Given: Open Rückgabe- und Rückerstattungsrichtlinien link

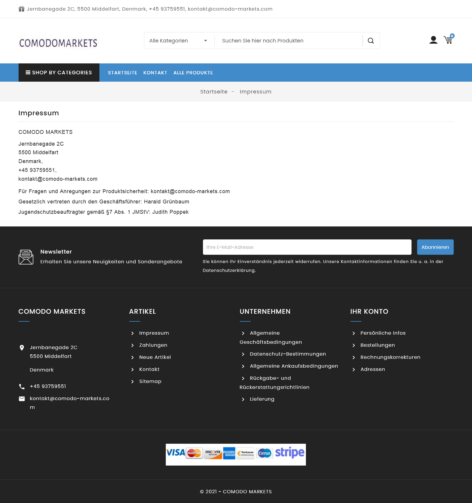Looking at the screenshot, I should click(x=274, y=383).
